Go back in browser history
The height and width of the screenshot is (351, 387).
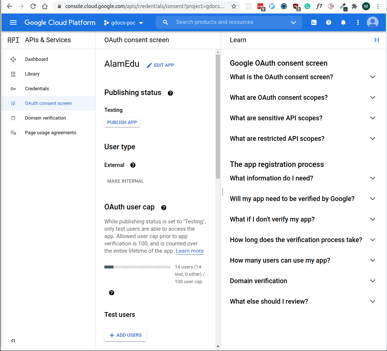point(10,6)
